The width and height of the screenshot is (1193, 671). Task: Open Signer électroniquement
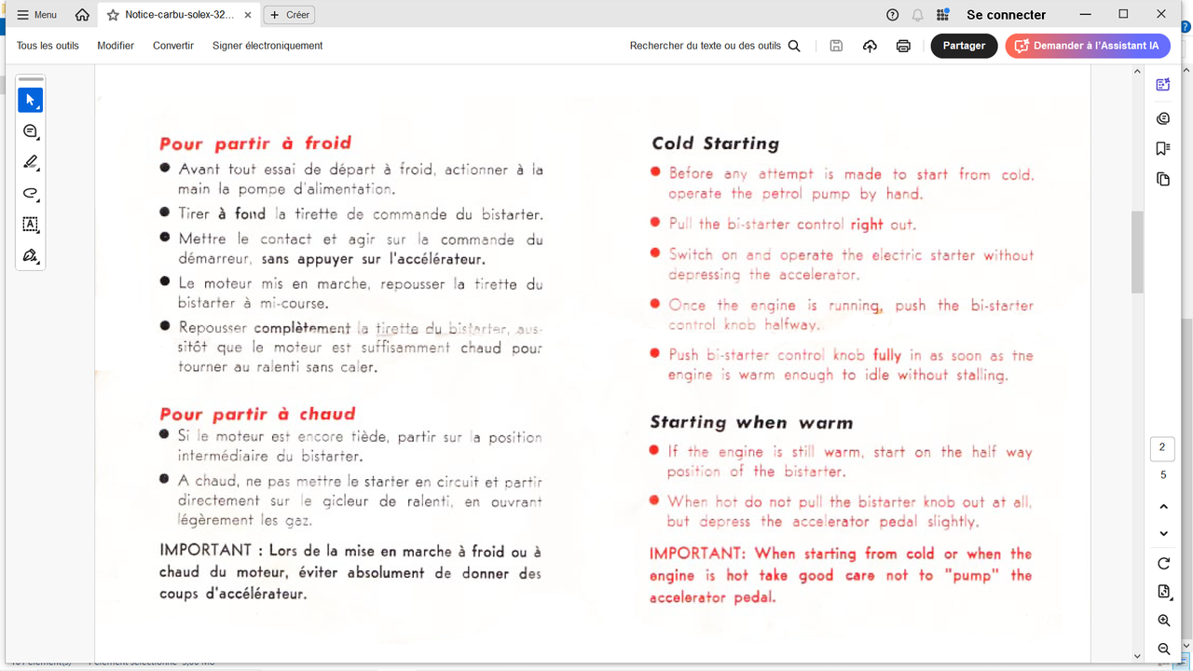pyautogui.click(x=267, y=46)
